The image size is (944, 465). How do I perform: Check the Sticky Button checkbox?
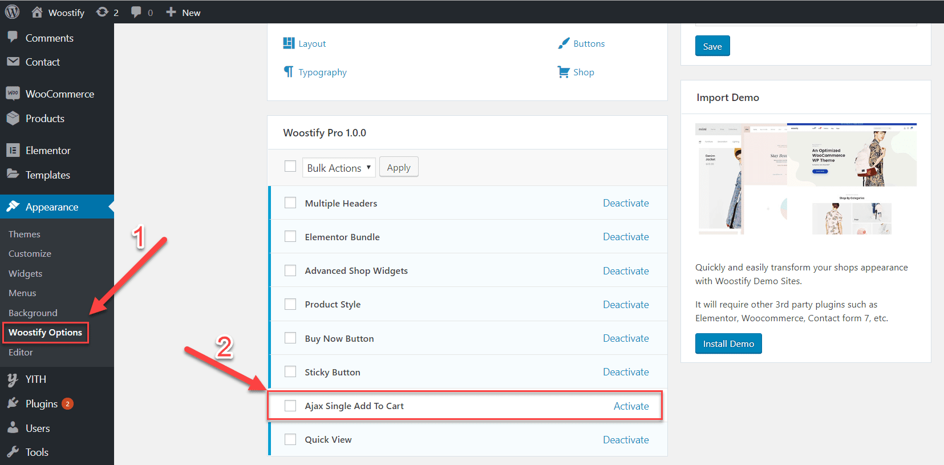290,371
